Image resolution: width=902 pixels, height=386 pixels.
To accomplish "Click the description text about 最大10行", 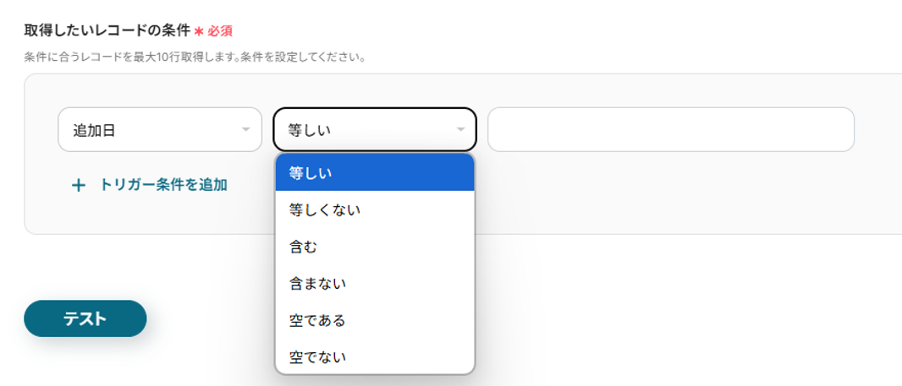I will pos(195,58).
